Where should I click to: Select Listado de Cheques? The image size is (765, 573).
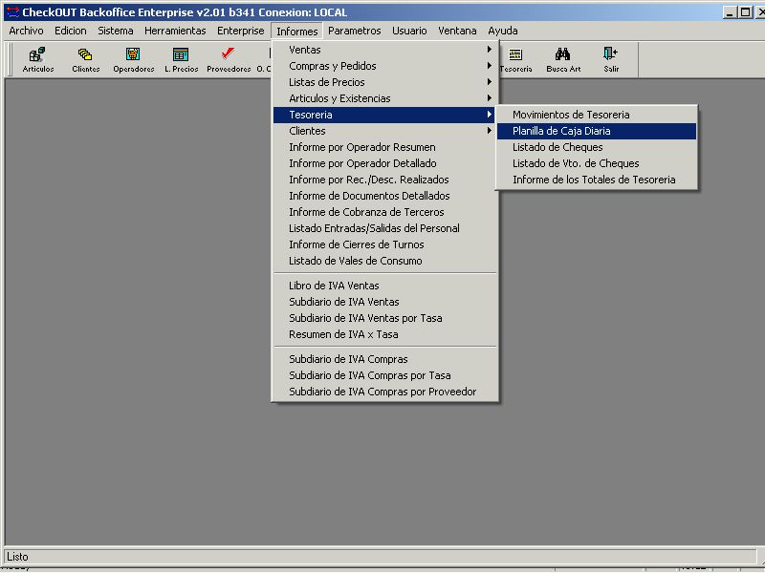click(597, 147)
